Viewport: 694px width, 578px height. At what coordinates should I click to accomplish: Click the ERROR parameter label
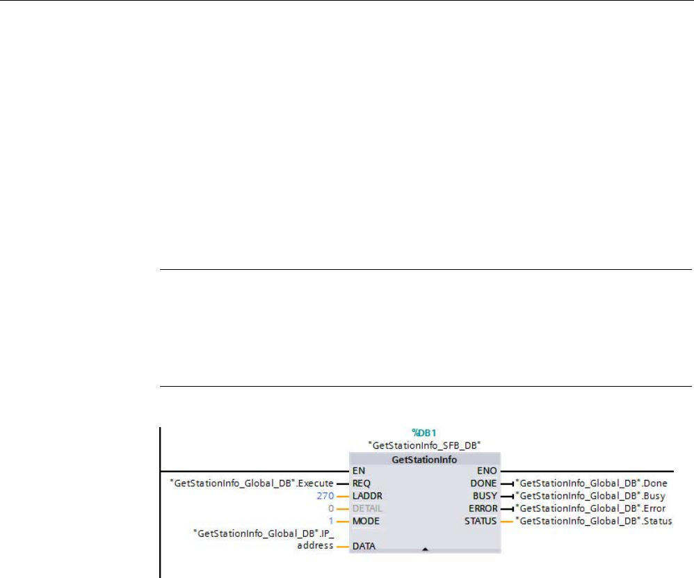483,508
